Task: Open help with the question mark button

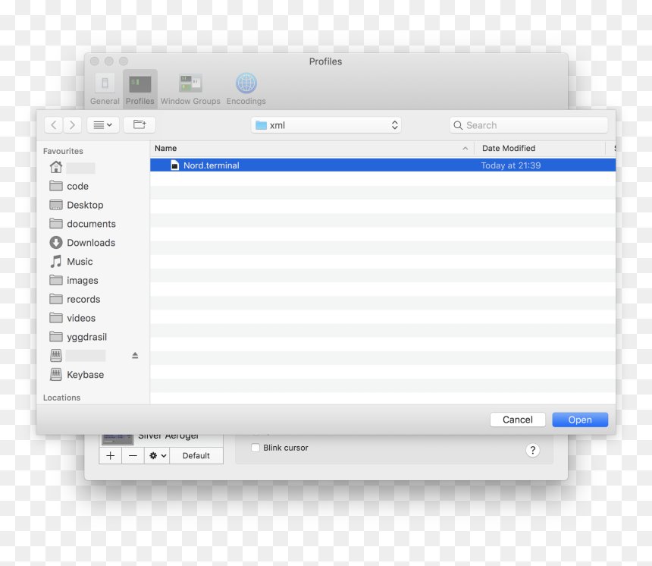Action: tap(533, 451)
